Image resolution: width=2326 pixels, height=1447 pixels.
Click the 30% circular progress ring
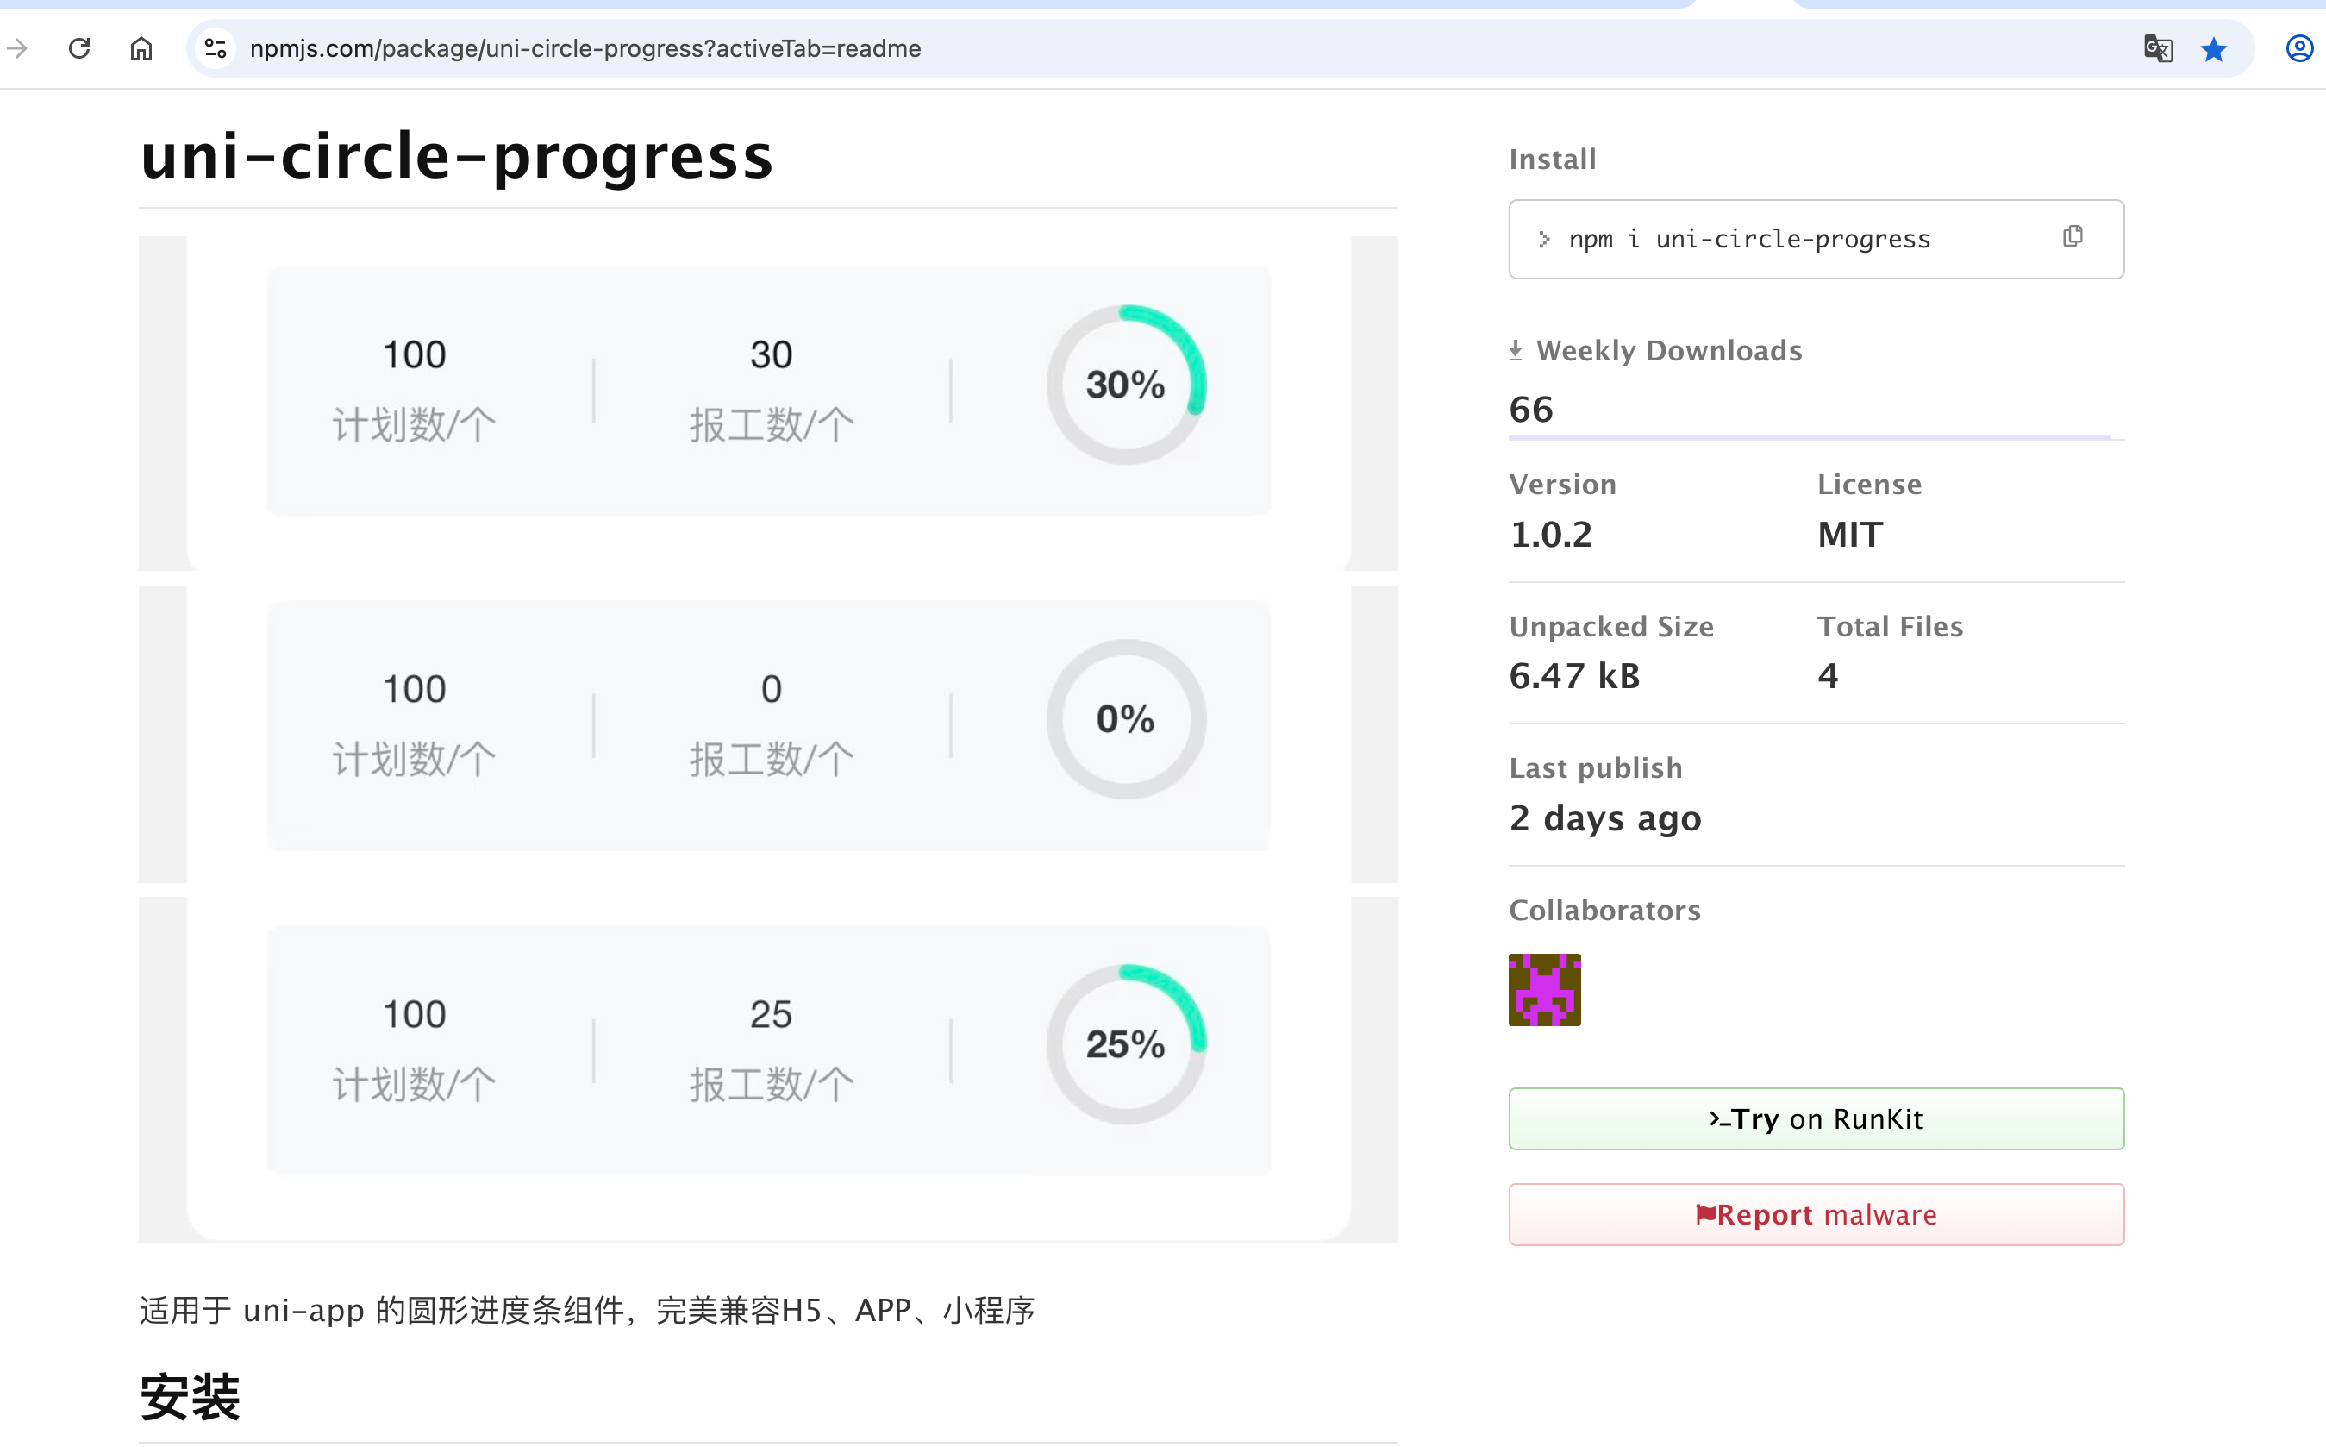[1126, 385]
